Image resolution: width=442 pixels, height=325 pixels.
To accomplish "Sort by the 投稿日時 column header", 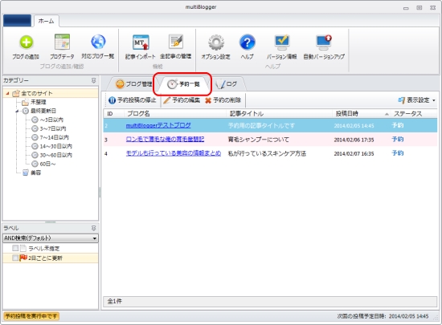I will (x=362, y=114).
